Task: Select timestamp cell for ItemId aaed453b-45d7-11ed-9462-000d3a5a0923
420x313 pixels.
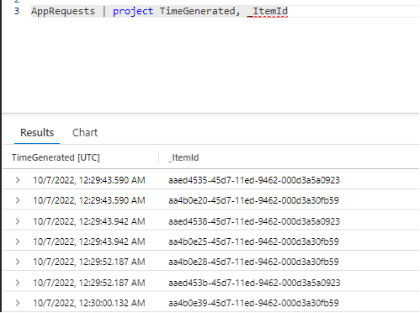Action: (89, 283)
